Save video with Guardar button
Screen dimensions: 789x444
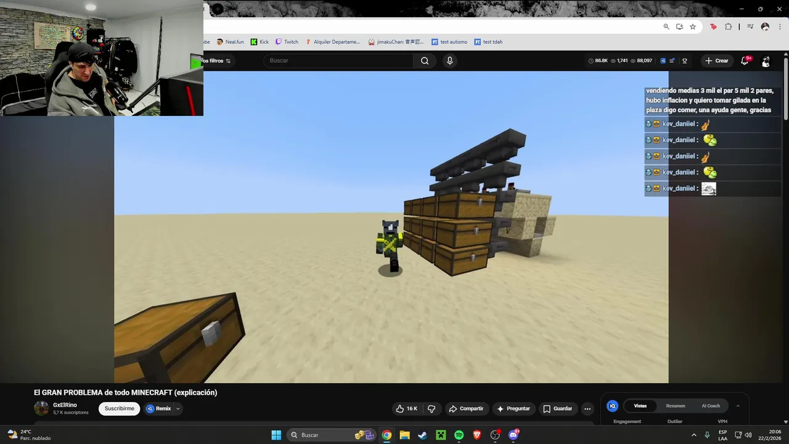point(557,408)
